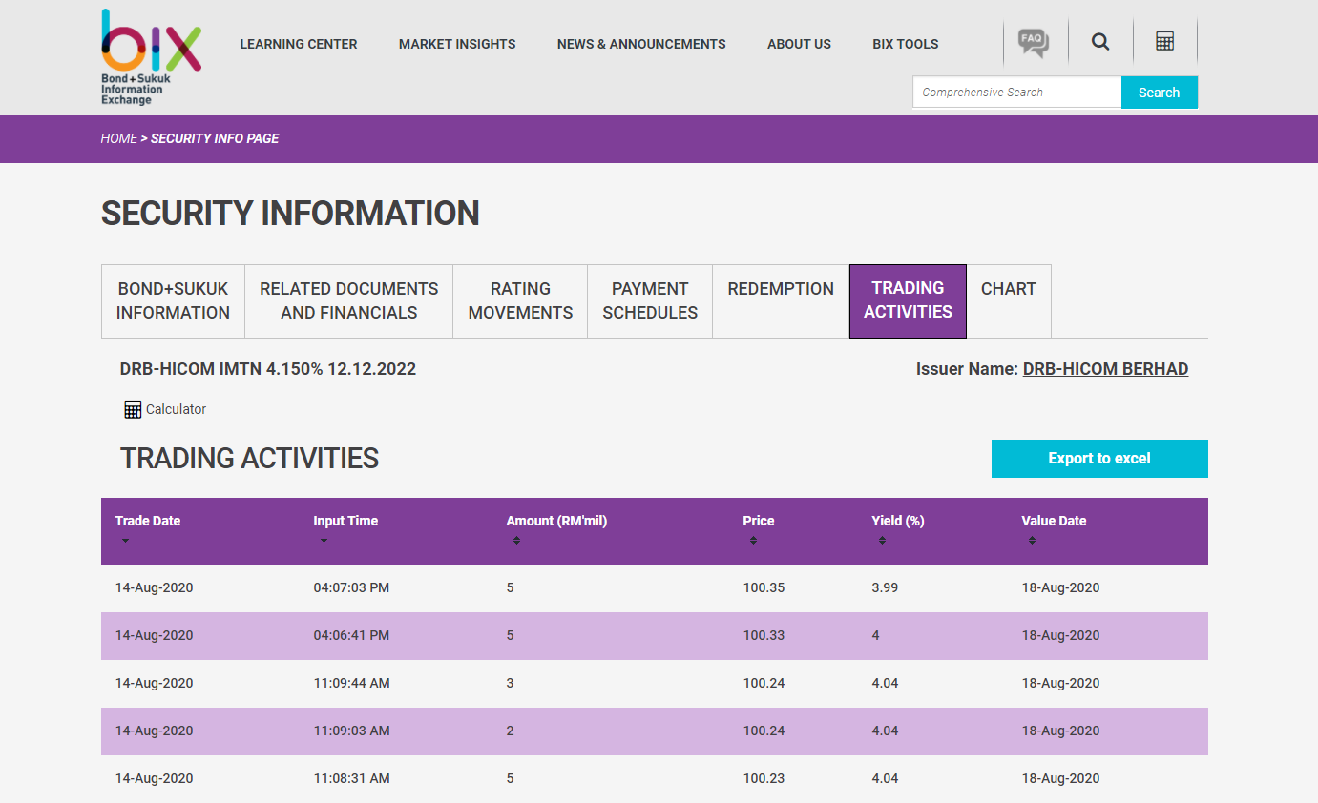Open the About Us menu
Image resolution: width=1318 pixels, height=803 pixels.
click(799, 44)
